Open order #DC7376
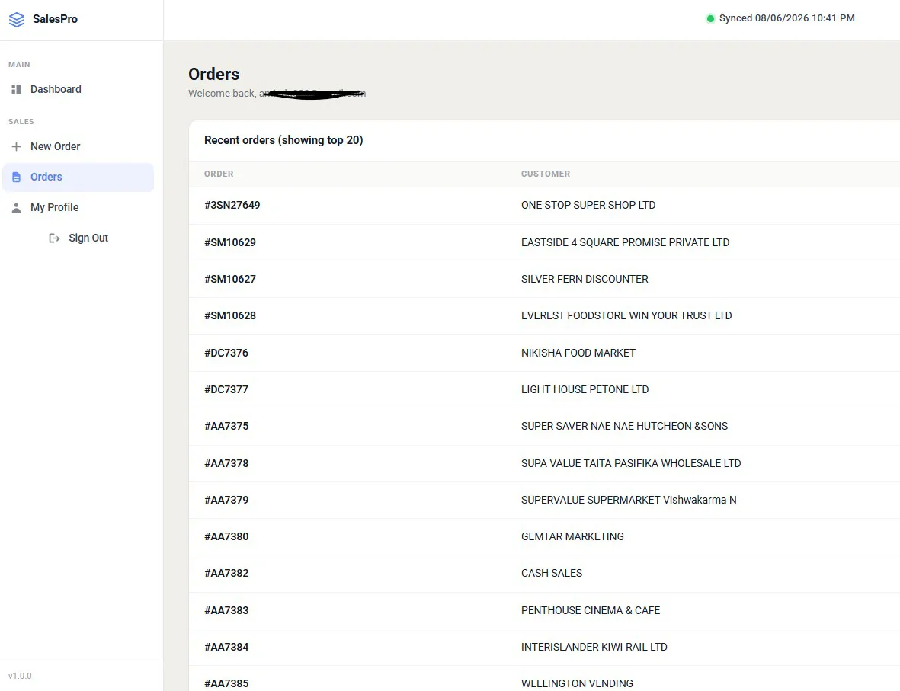Image resolution: width=900 pixels, height=691 pixels. 226,353
